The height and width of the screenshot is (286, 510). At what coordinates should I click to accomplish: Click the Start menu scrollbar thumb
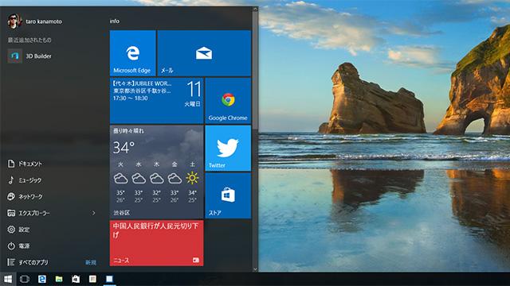coord(255,71)
